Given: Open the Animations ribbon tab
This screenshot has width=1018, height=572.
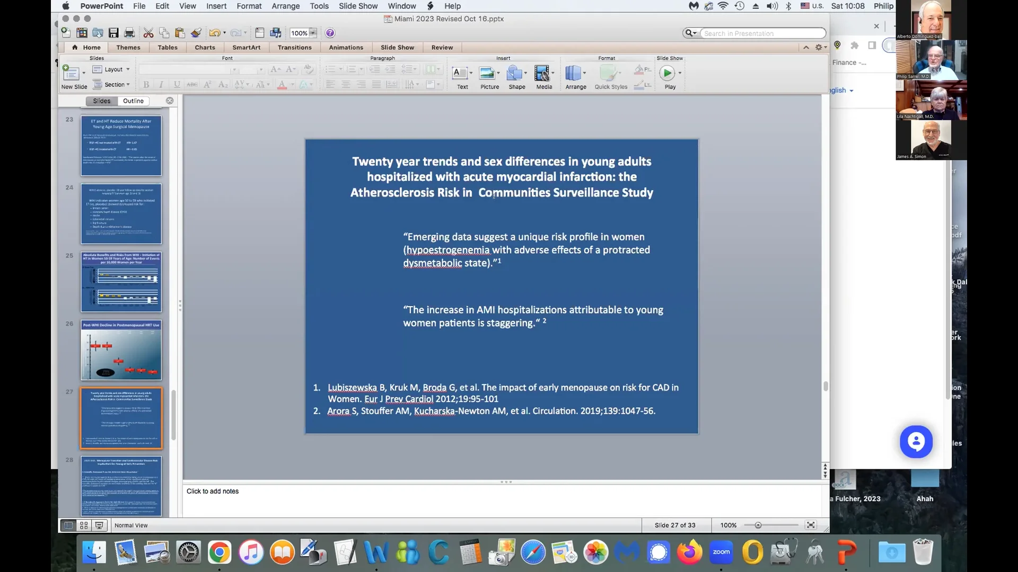Looking at the screenshot, I should point(346,47).
